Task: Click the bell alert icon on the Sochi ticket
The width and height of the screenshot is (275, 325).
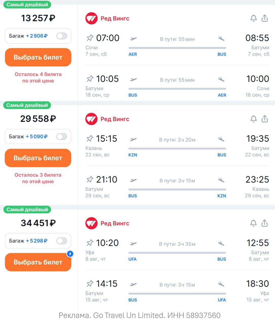Action: [253, 18]
